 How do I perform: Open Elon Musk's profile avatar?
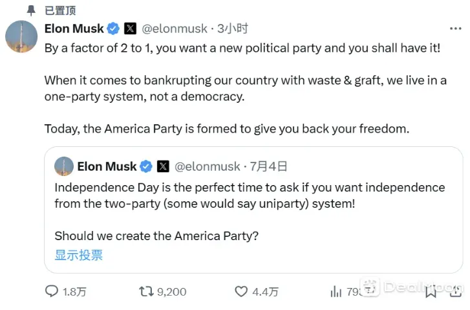[21, 36]
